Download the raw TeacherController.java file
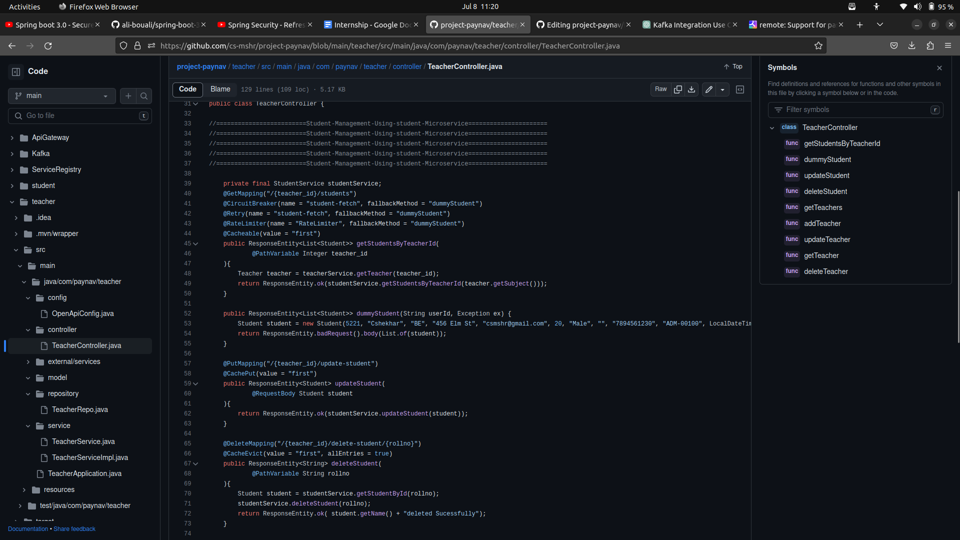 pyautogui.click(x=691, y=89)
